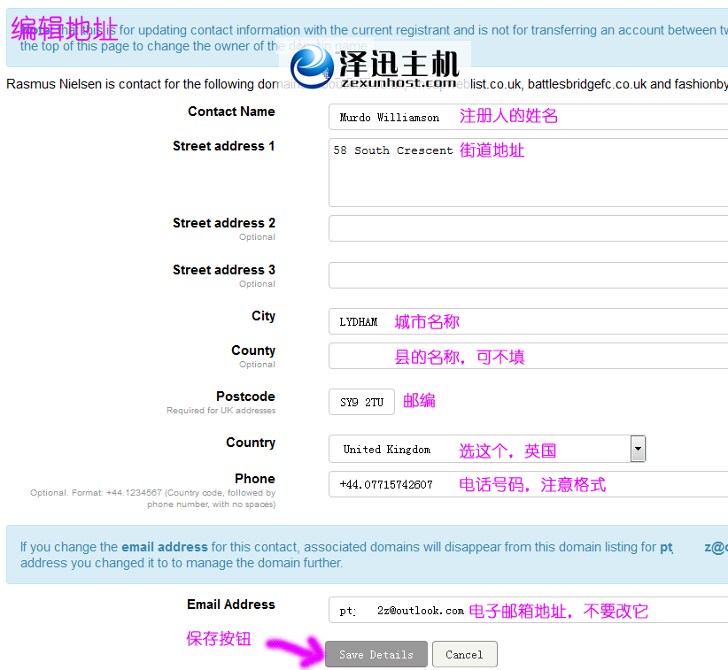Screen dimensions: 728x670
Task: Click in the Street address 1 text area
Action: coord(528,173)
